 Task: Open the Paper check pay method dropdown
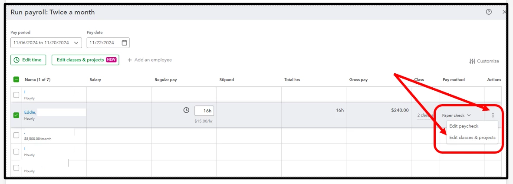[456, 115]
